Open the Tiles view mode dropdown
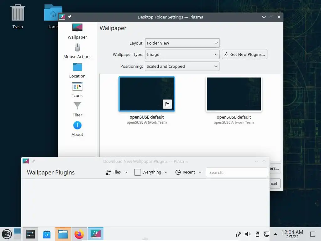 116,172
